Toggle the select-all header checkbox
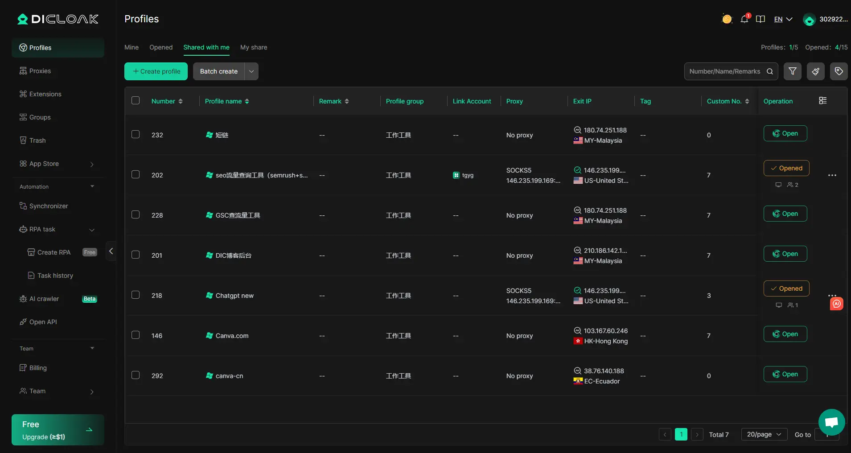The height and width of the screenshot is (453, 851). pos(136,101)
